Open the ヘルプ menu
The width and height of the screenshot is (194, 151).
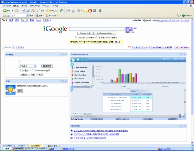point(55,6)
